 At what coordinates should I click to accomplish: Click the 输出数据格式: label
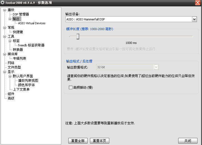pos(78,67)
